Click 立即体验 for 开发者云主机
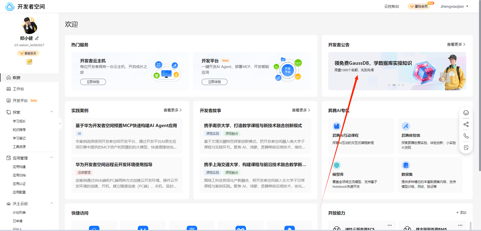 93,82
